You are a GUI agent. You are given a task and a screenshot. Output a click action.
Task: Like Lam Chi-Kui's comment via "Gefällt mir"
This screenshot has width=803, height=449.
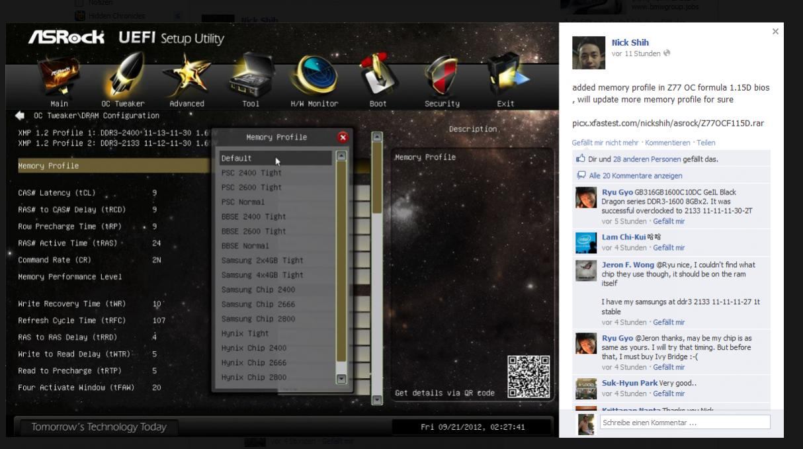669,248
